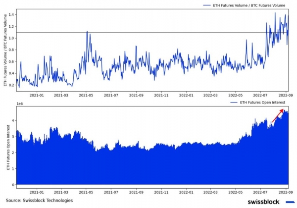297x208 pixels.
Task: Click the 1.4 value on the top y-axis
Action: pos(10,15)
